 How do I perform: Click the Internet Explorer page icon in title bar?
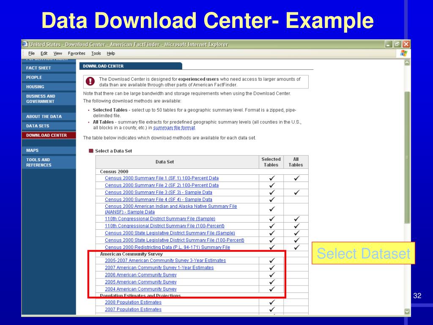pos(25,44)
